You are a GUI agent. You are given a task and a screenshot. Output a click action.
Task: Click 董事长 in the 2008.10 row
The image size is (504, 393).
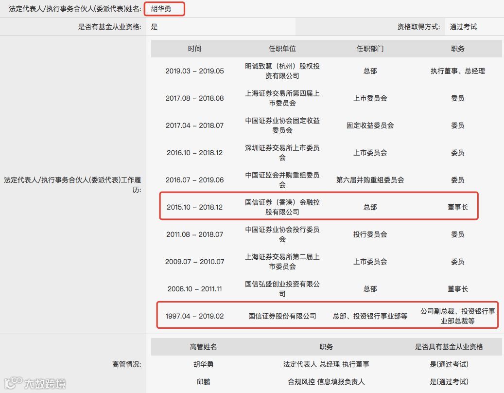click(458, 289)
